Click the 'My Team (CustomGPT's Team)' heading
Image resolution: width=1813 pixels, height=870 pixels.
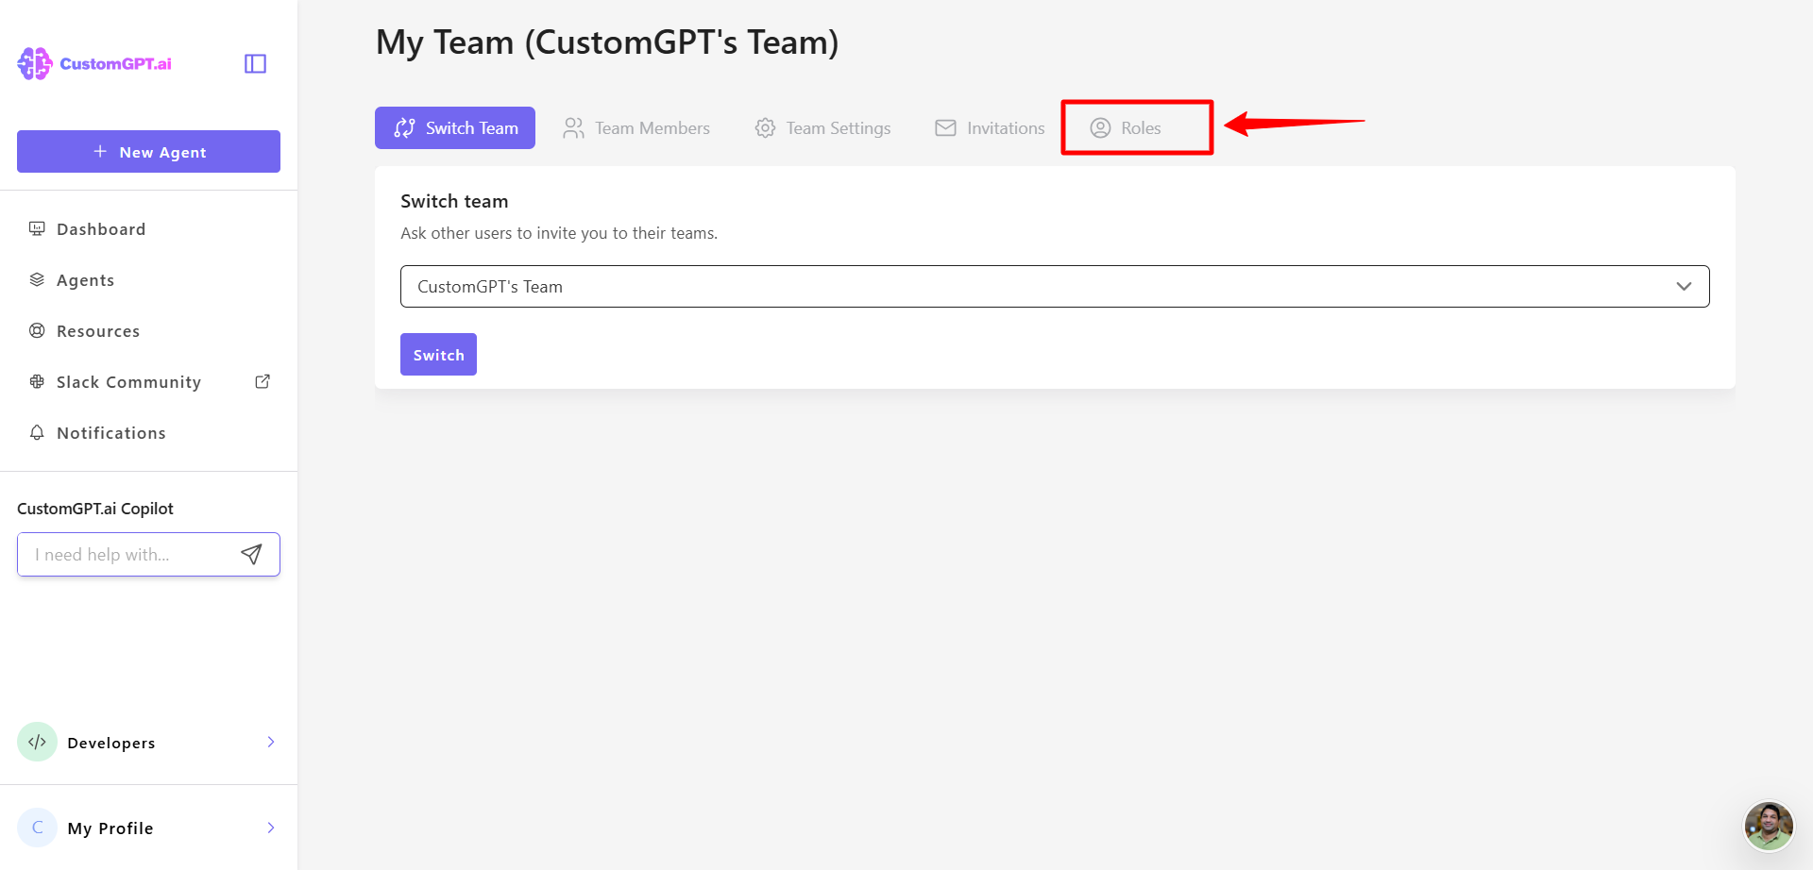click(607, 42)
